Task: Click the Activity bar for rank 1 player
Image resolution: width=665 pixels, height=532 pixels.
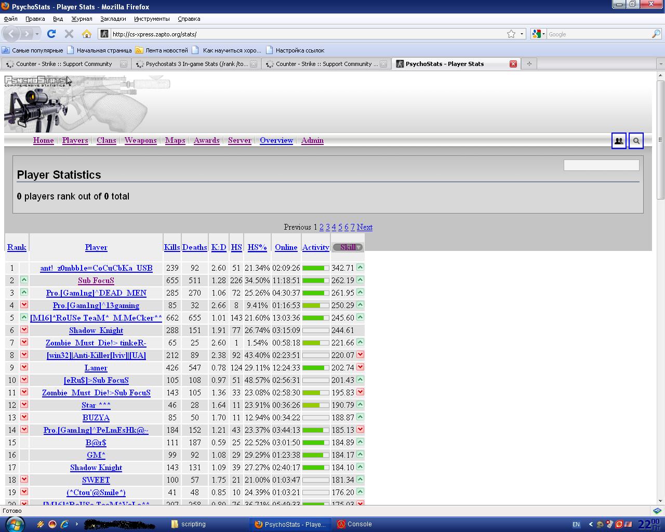Action: 315,268
